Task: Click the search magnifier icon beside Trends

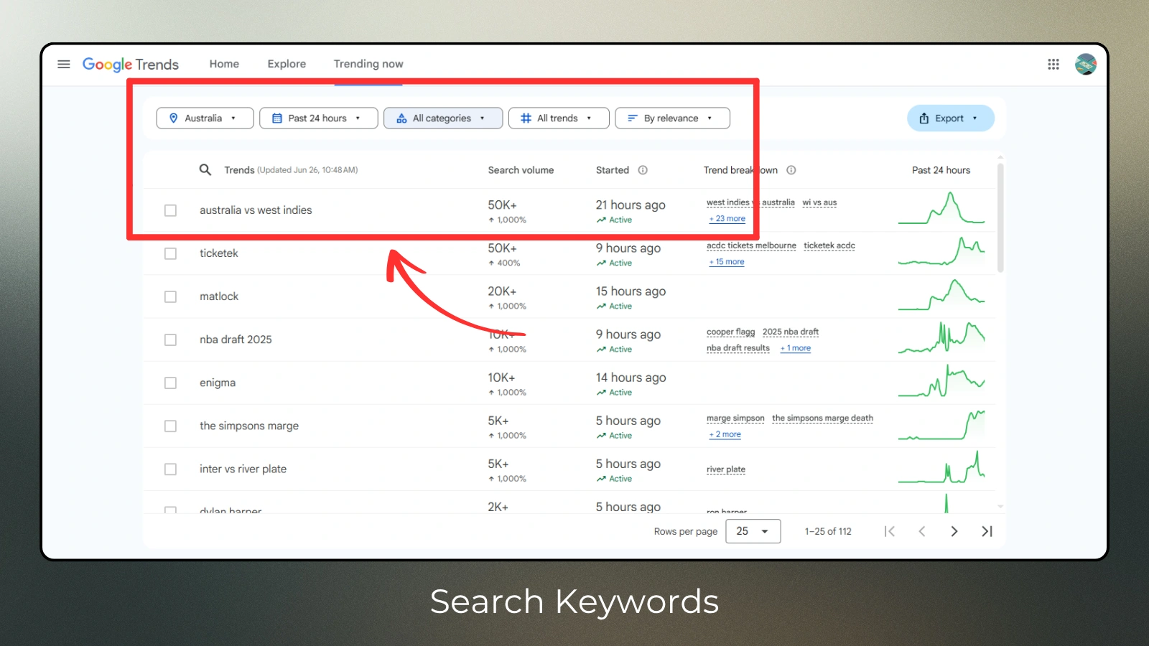Action: point(205,170)
